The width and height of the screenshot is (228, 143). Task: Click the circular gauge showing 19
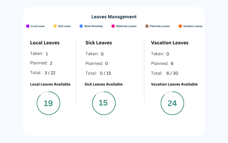coord(48,103)
